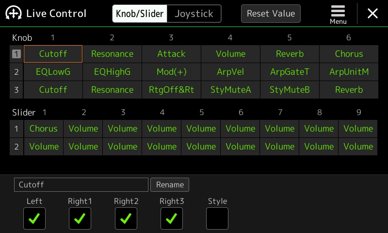Screen dimensions: 388x233
Task: Switch to the Joystick tab
Action: [x=194, y=14]
